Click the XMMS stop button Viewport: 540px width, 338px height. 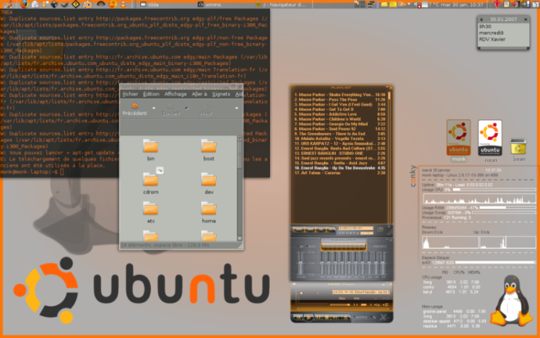[x=327, y=317]
